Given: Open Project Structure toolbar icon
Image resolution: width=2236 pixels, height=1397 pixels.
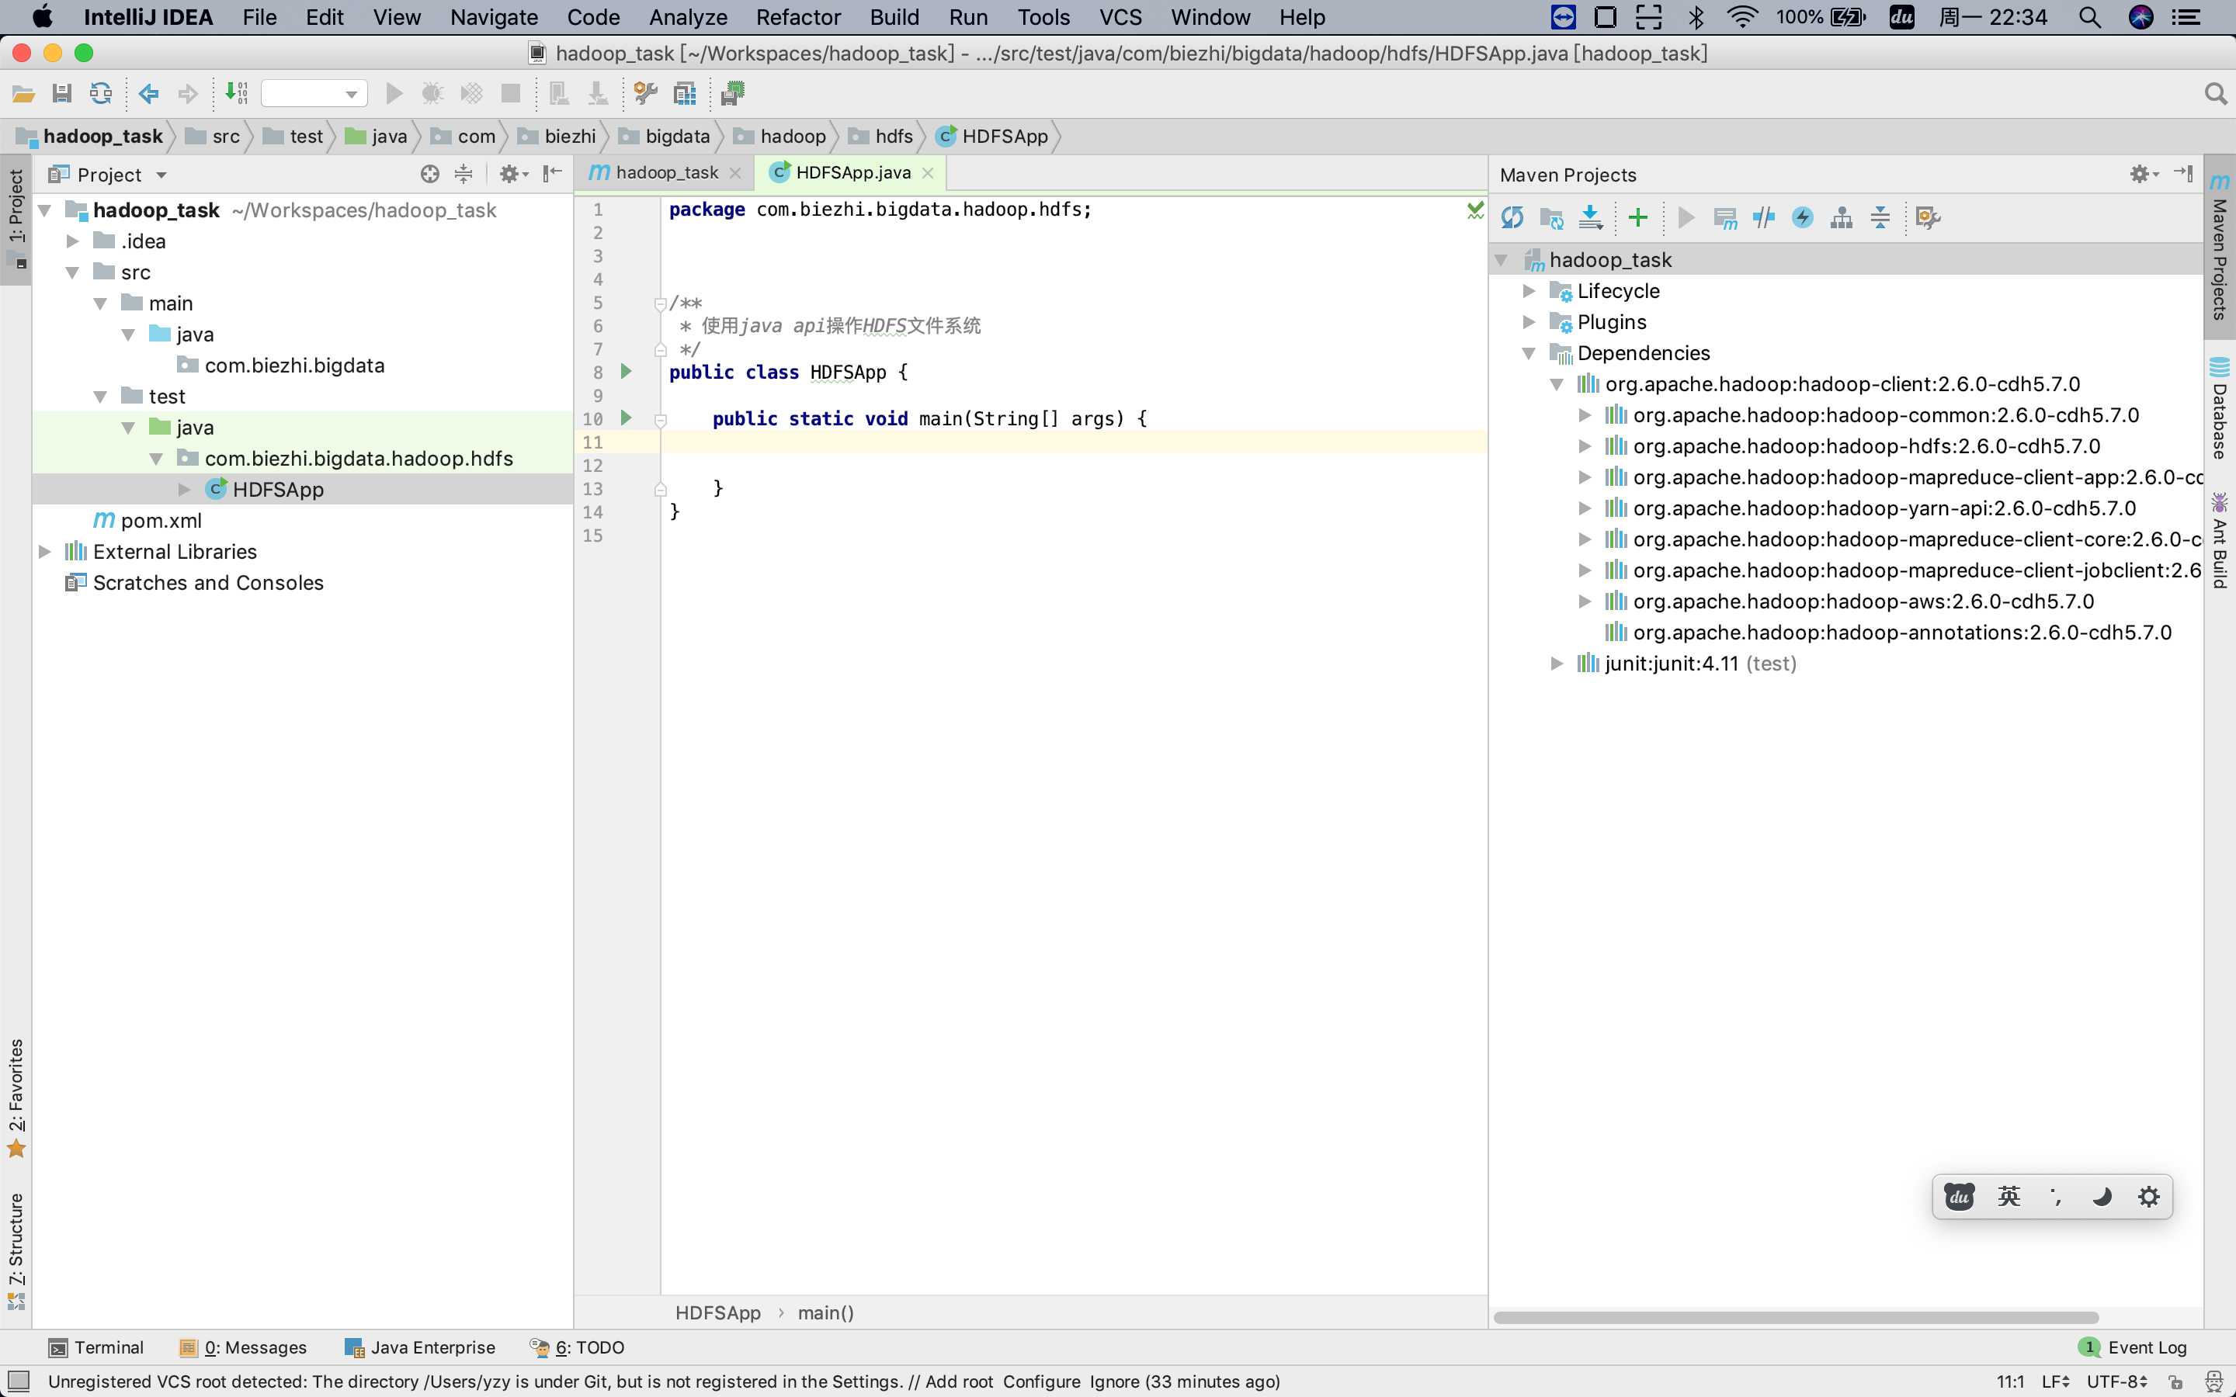Looking at the screenshot, I should click(685, 93).
